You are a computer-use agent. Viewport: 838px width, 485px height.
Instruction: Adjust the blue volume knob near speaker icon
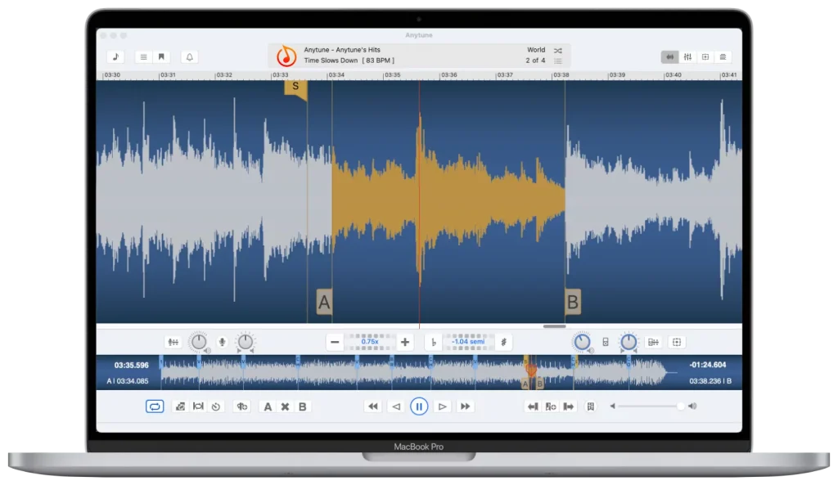tap(582, 342)
